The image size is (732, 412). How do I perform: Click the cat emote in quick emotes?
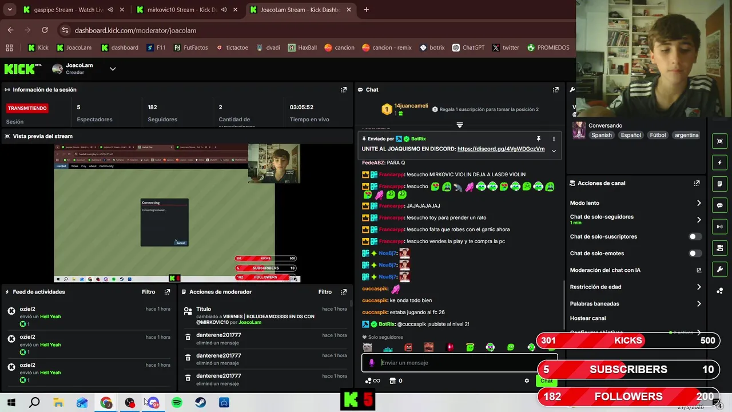[368, 347]
